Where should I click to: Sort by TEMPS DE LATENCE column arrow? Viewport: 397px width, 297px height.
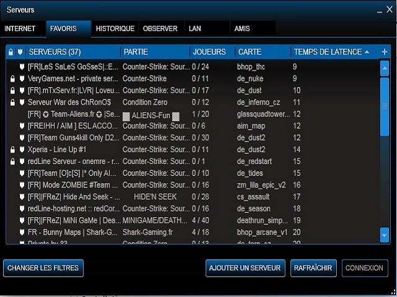[x=367, y=52]
